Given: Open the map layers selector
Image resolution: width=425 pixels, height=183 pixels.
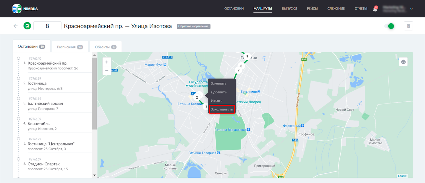Looking at the screenshot, I should click(x=403, y=62).
